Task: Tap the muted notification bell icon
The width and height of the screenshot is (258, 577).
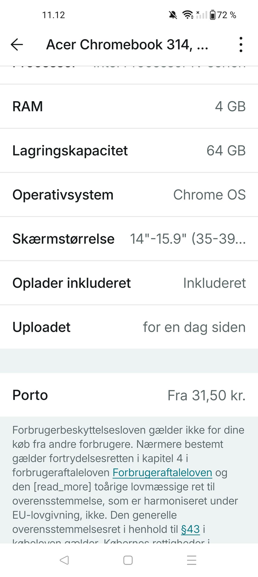Action: click(x=173, y=15)
